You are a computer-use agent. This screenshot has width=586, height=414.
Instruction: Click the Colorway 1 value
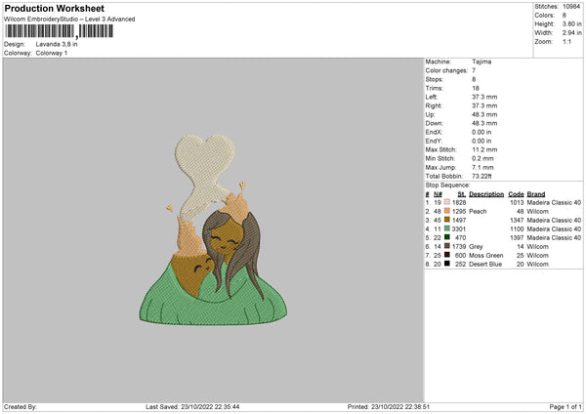click(x=52, y=52)
